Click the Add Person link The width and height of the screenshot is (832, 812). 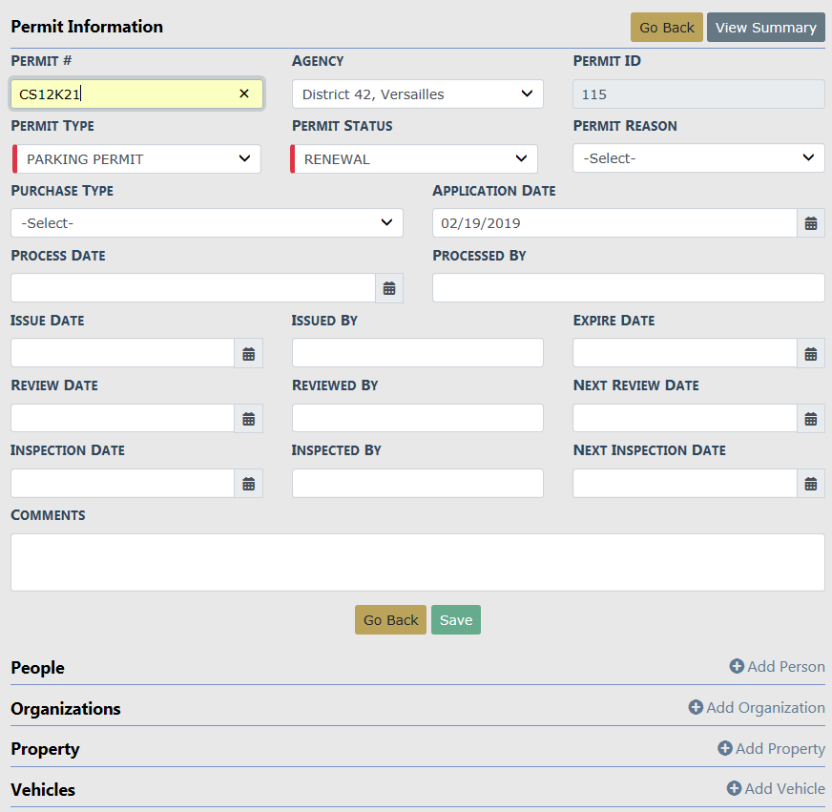point(777,667)
